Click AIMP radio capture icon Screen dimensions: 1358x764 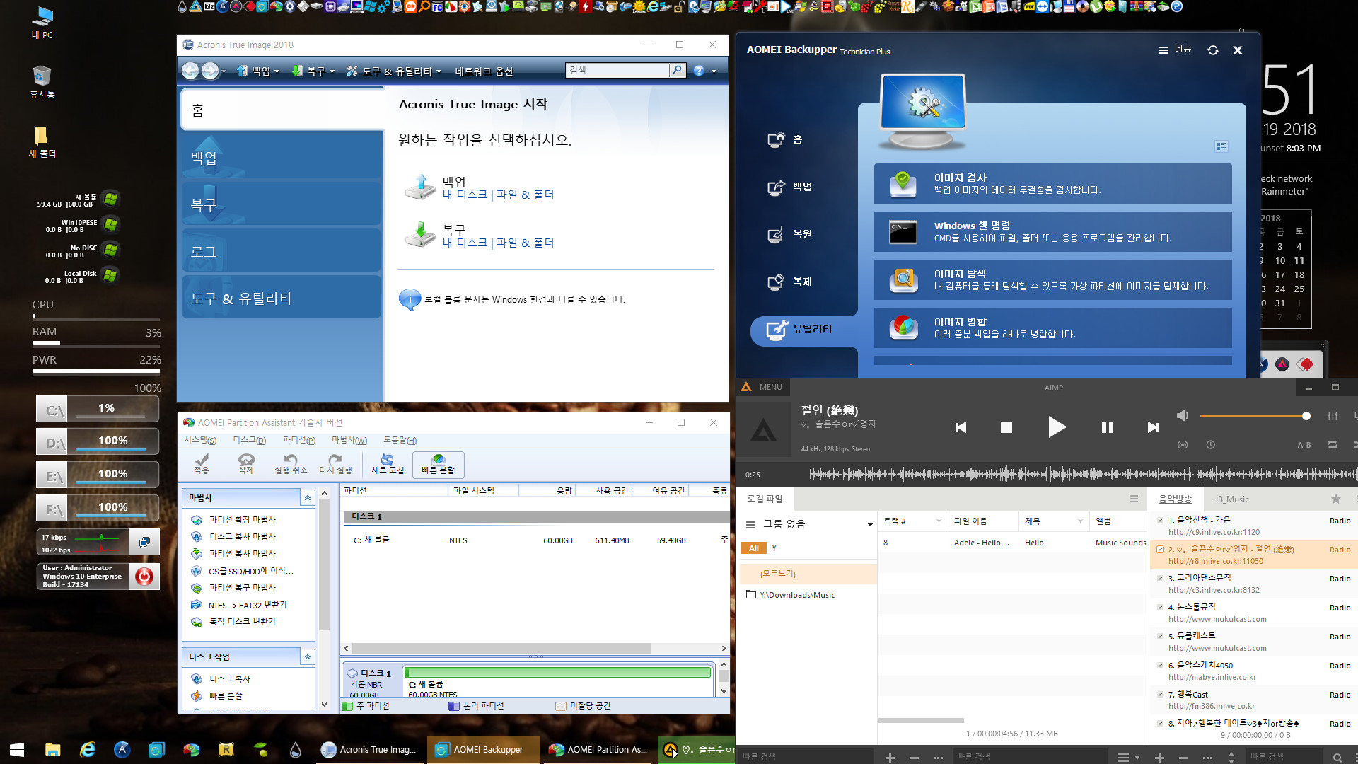click(1183, 445)
